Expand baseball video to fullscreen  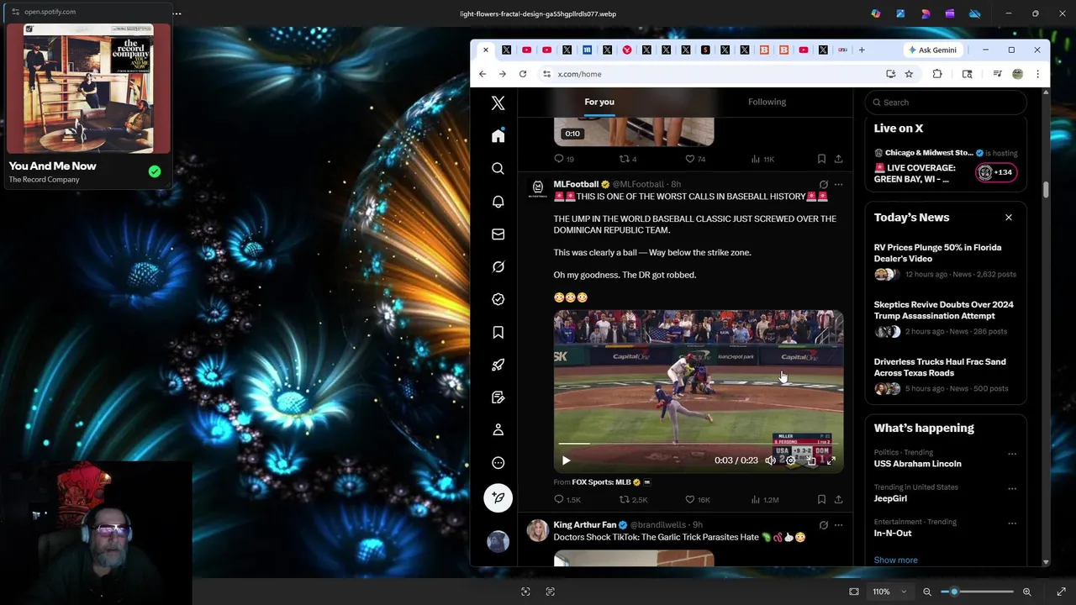[x=831, y=460]
